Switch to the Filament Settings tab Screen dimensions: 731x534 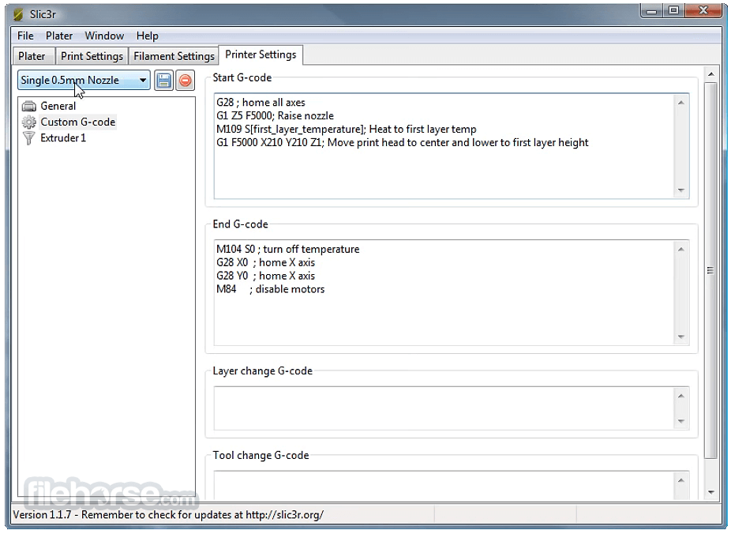(174, 56)
